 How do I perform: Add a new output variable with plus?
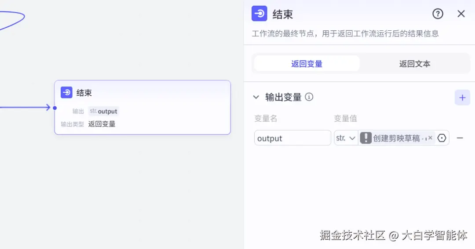[462, 97]
